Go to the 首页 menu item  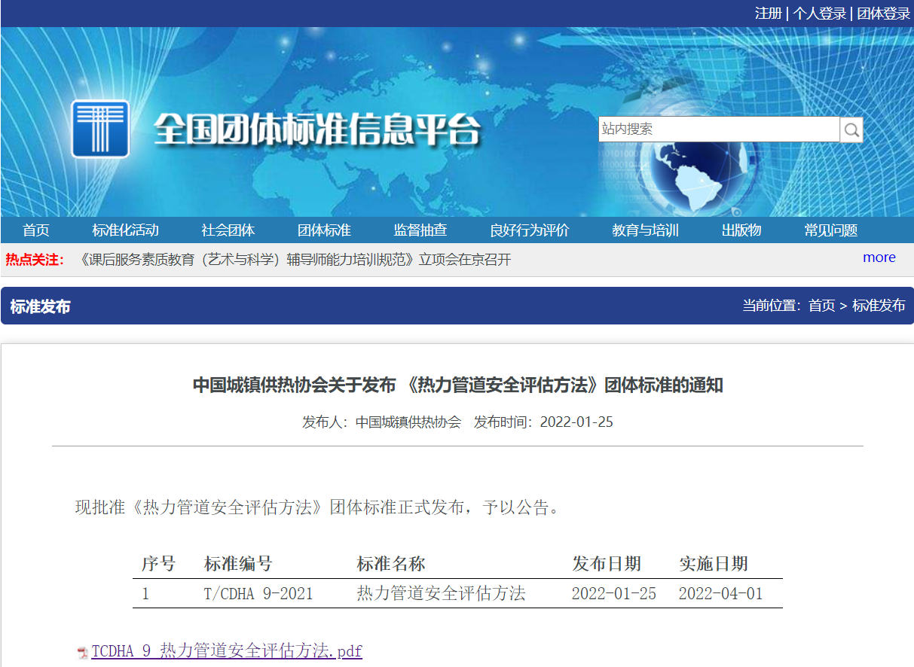click(x=36, y=230)
